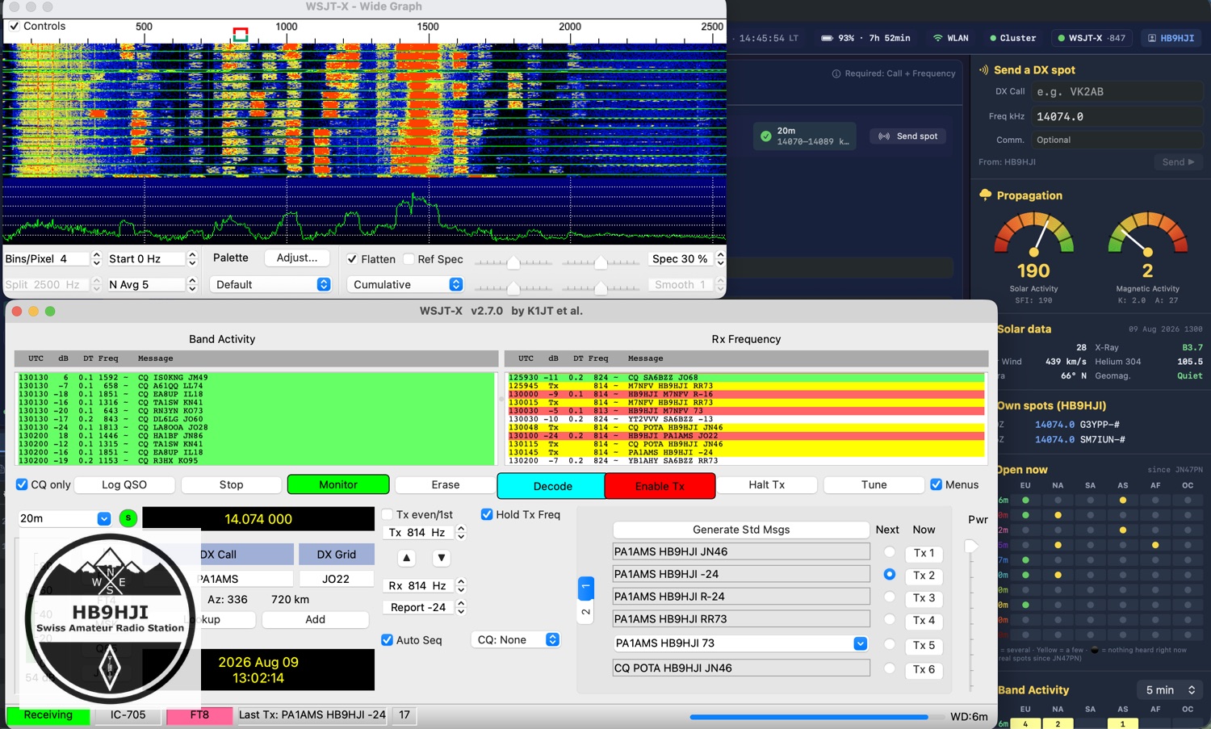The image size is (1211, 729).
Task: Click the Log QSO button
Action: pos(124,484)
